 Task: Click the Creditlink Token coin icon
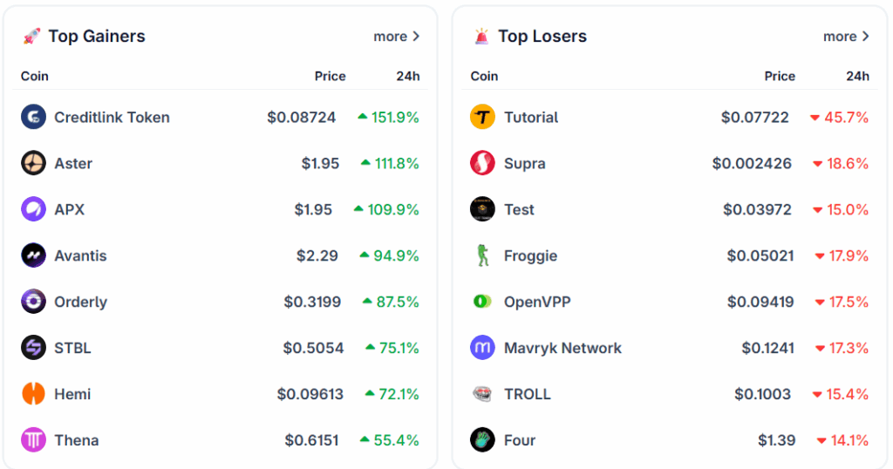[x=33, y=117]
